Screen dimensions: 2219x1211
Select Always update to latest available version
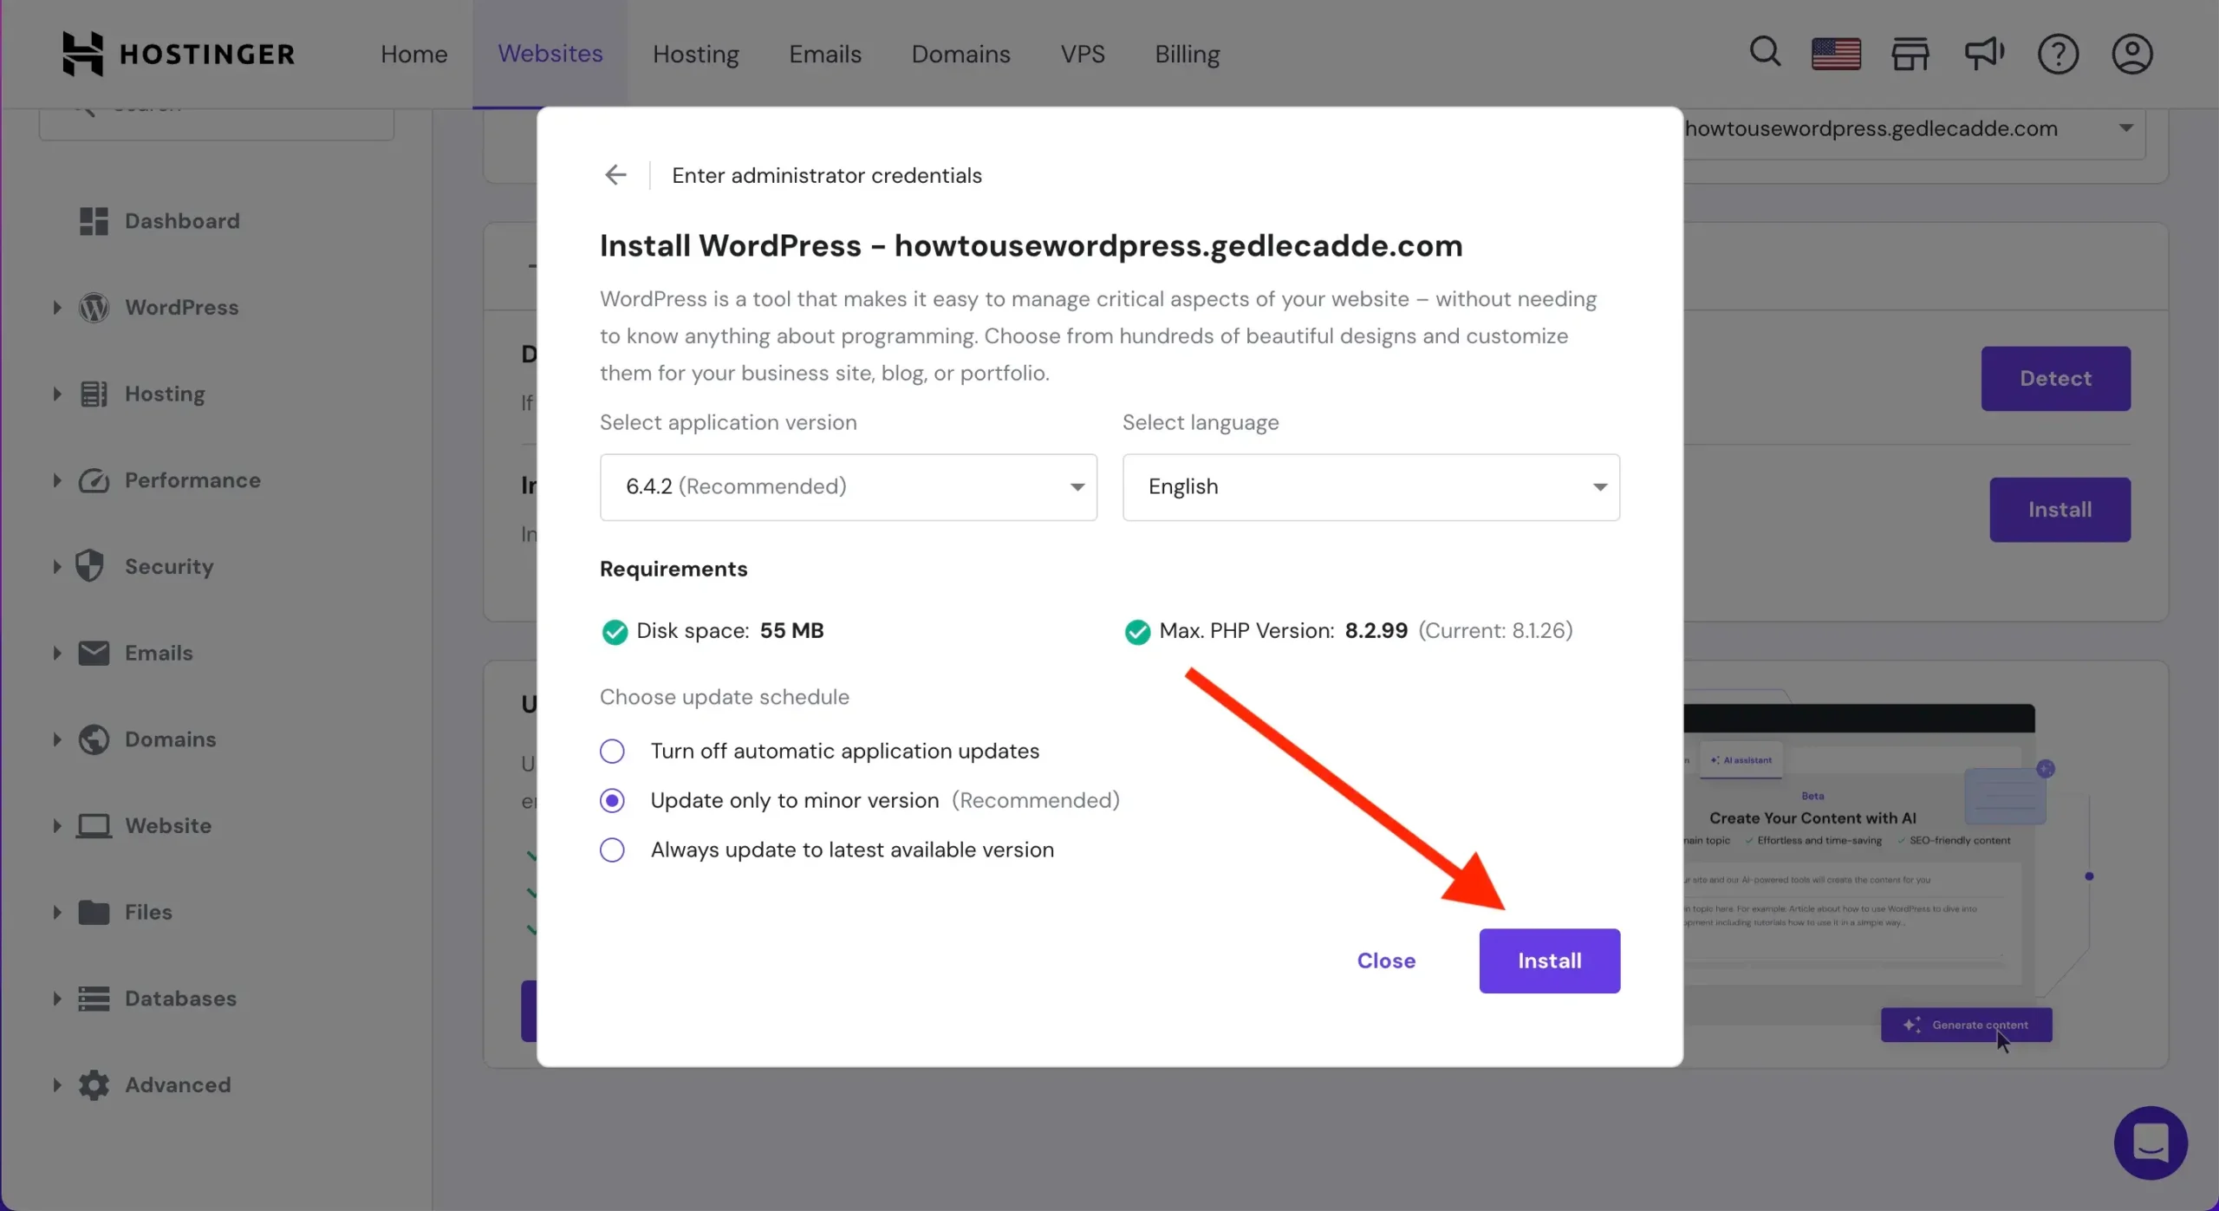(x=612, y=850)
